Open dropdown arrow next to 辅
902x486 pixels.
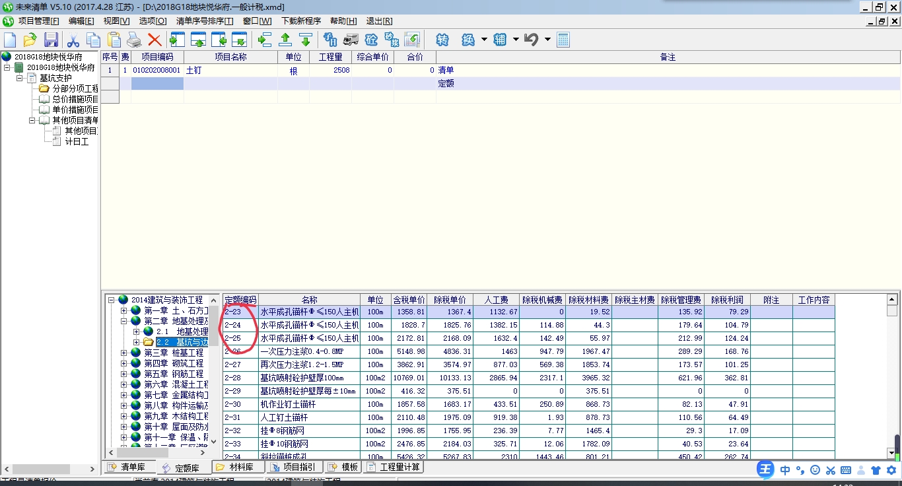pyautogui.click(x=516, y=40)
